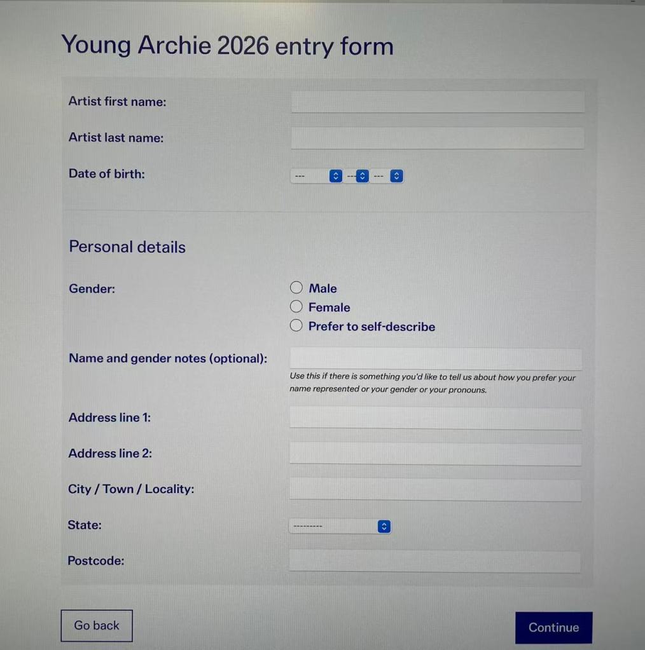This screenshot has height=650, width=645.
Task: Expand the State dropdown
Action: pyautogui.click(x=340, y=526)
